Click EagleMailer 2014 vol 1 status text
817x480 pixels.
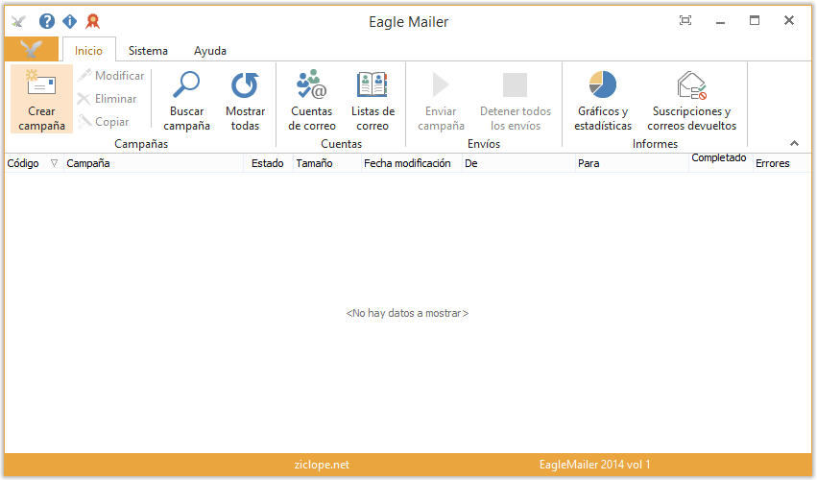(594, 465)
